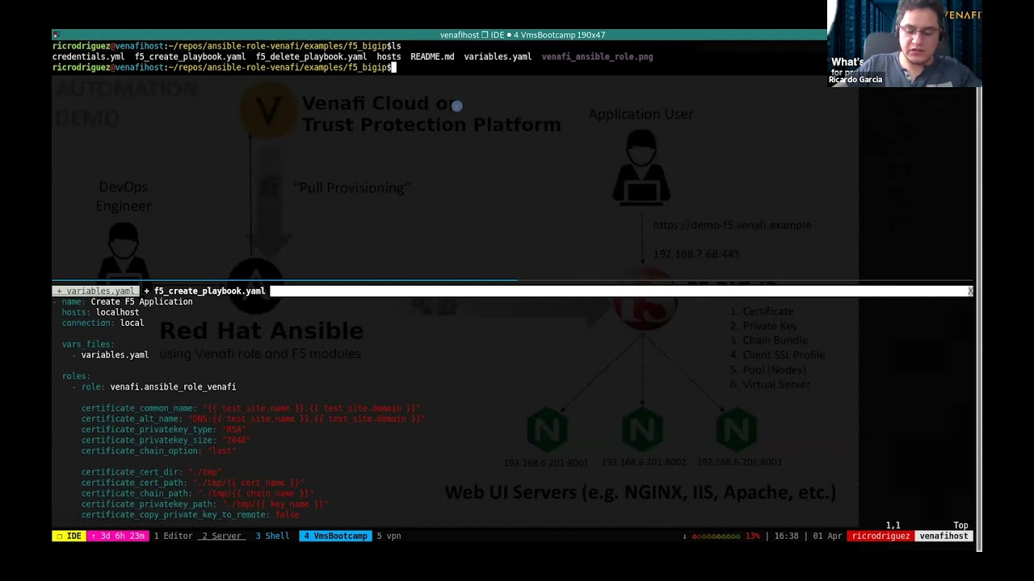Click the Ricardo Garcia webcam thumbnail

[905, 43]
